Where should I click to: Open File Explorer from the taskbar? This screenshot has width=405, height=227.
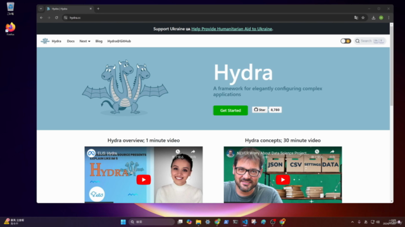198,221
